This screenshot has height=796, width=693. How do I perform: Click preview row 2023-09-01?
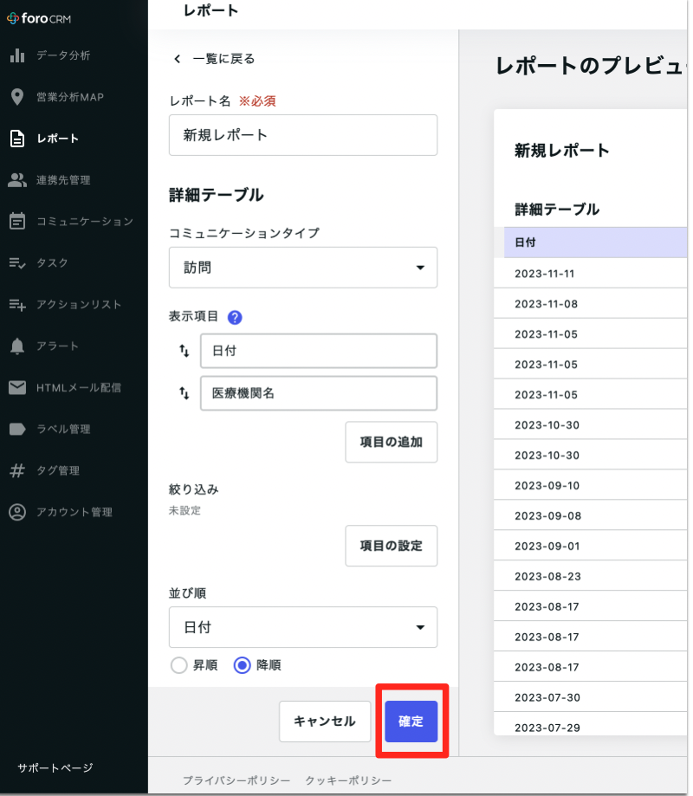point(591,547)
